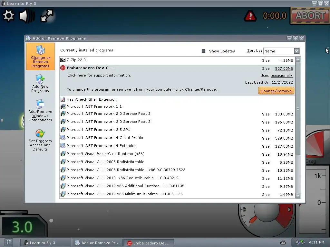Select 'Microsoft .NET Framework 4 Extended' text
The width and height of the screenshot is (330, 247).
pos(102,146)
